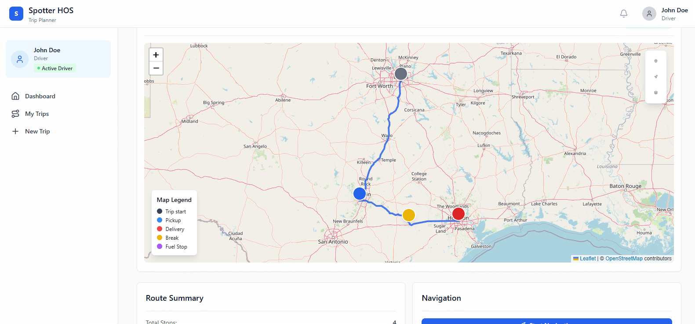
Task: Click the Route Summary heading
Action: pos(175,298)
